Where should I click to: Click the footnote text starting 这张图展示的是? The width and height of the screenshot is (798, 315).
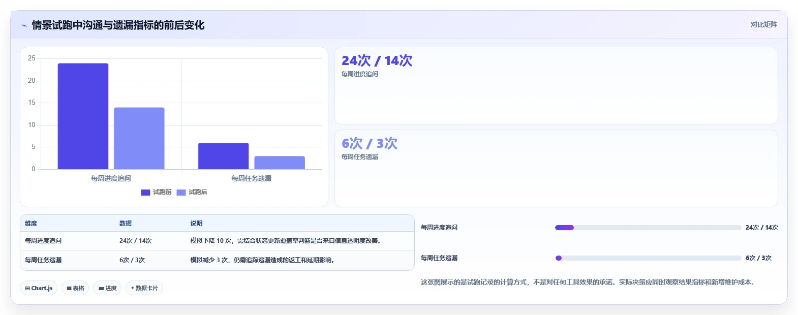589,282
